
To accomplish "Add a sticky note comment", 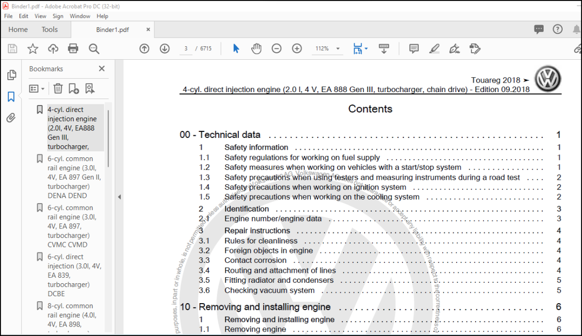I will click(x=414, y=49).
